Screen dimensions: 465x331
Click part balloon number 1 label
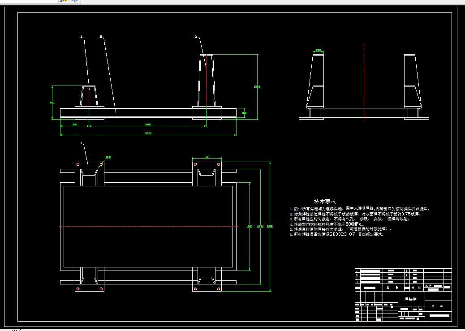tap(81, 37)
